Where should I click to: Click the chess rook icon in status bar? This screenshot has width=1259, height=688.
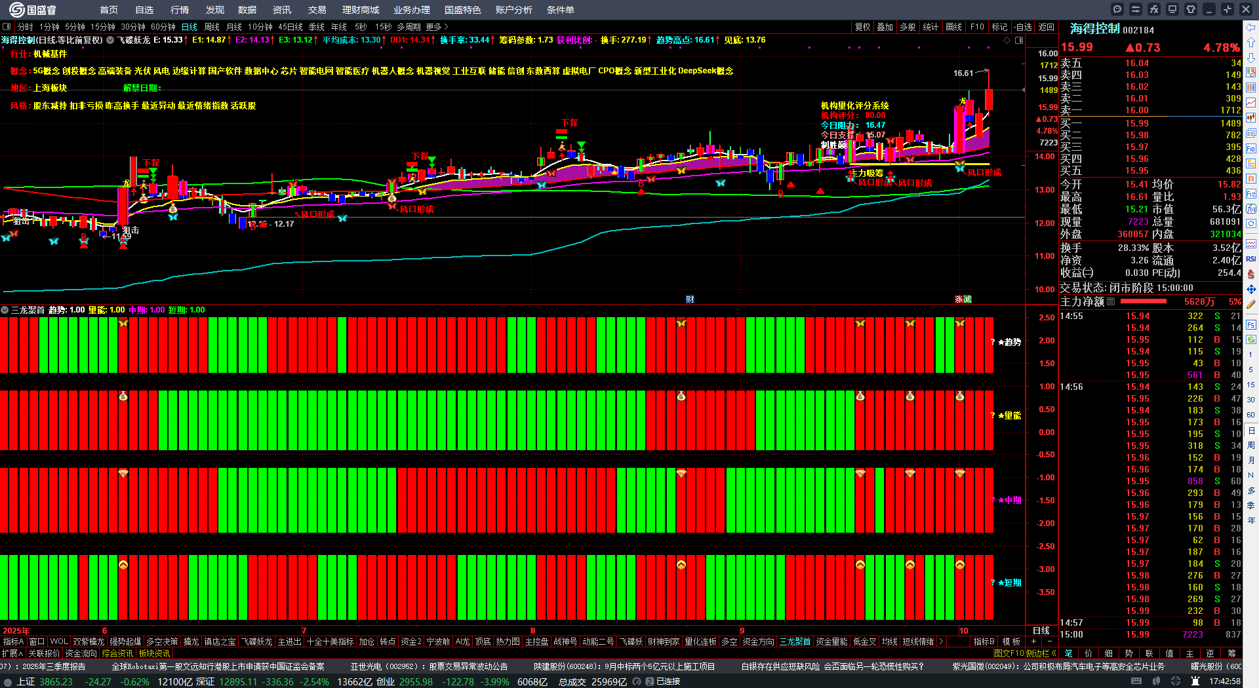(x=1195, y=681)
